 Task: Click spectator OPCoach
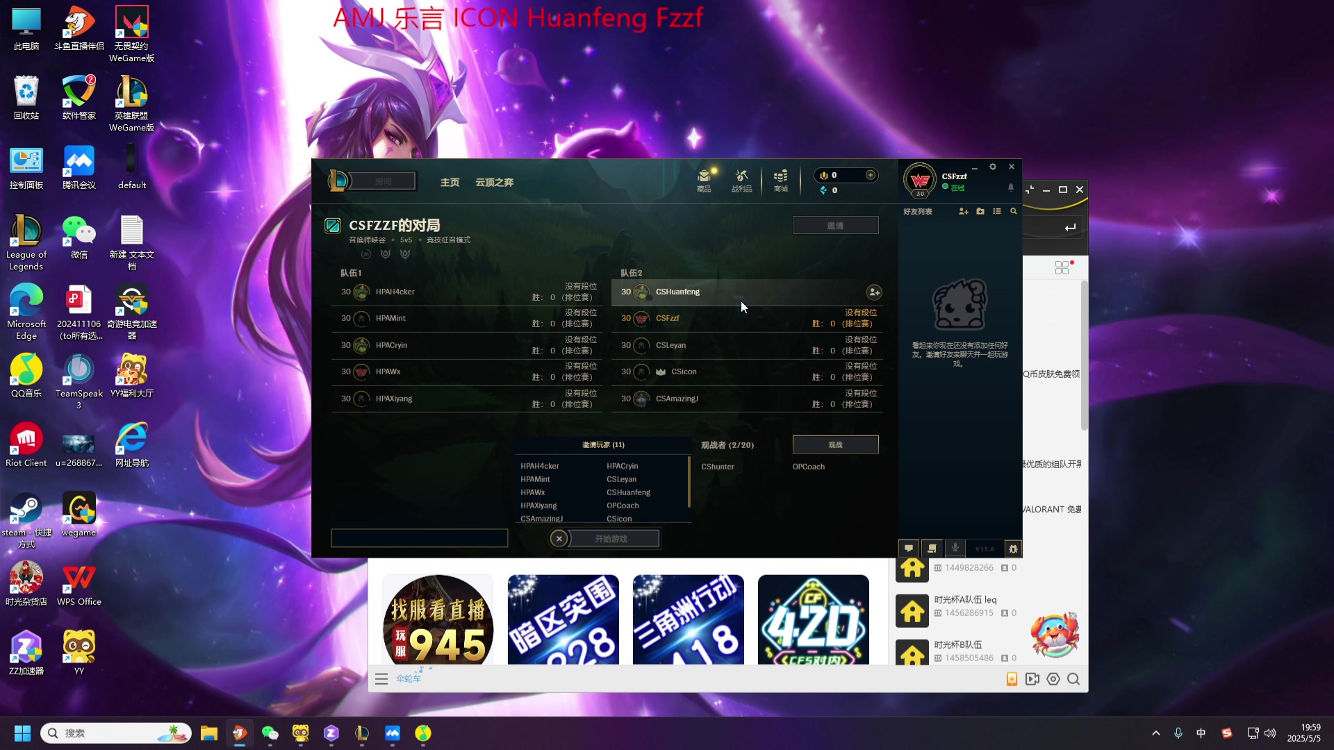pos(809,467)
